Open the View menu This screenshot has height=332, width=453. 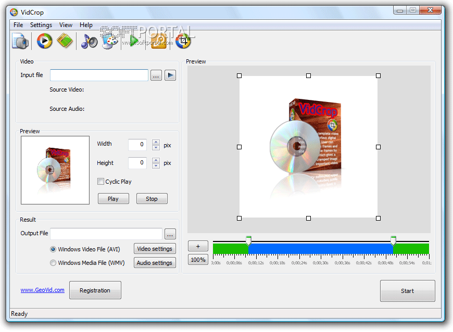click(66, 25)
